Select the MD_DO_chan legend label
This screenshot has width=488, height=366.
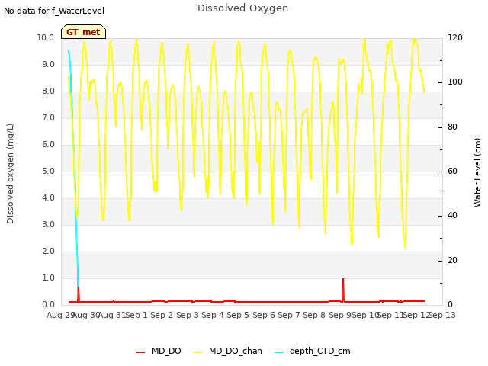coord(236,351)
